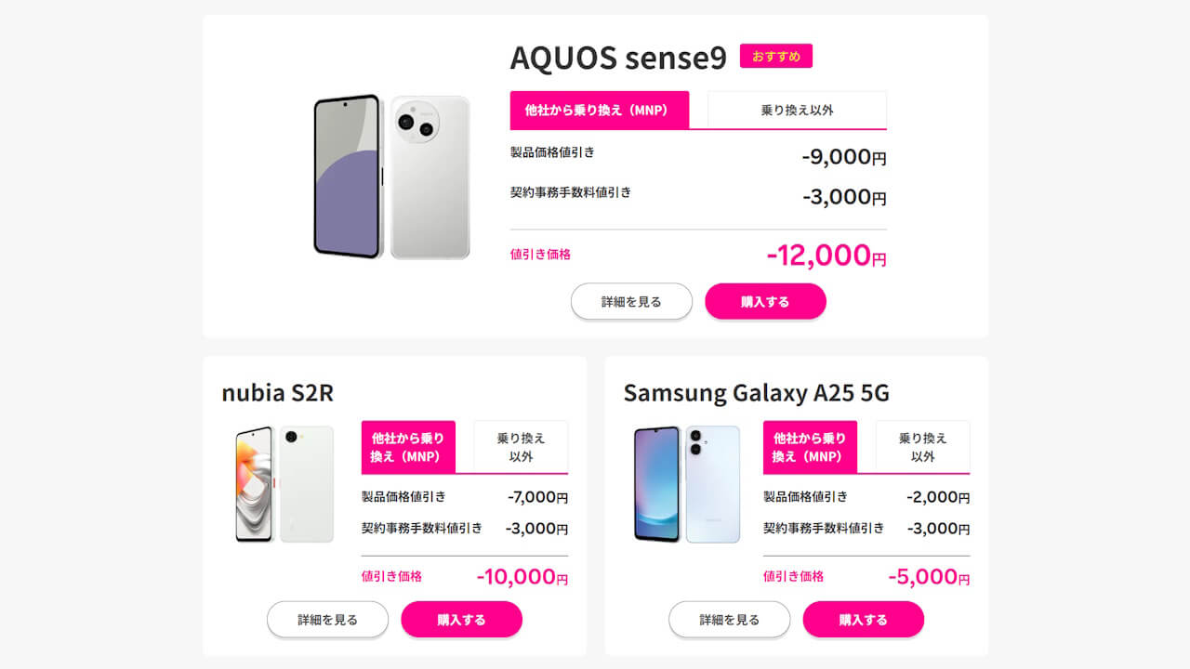Image resolution: width=1190 pixels, height=669 pixels.
Task: Open 詳細を見る for AQUOS sense9
Action: click(x=631, y=301)
